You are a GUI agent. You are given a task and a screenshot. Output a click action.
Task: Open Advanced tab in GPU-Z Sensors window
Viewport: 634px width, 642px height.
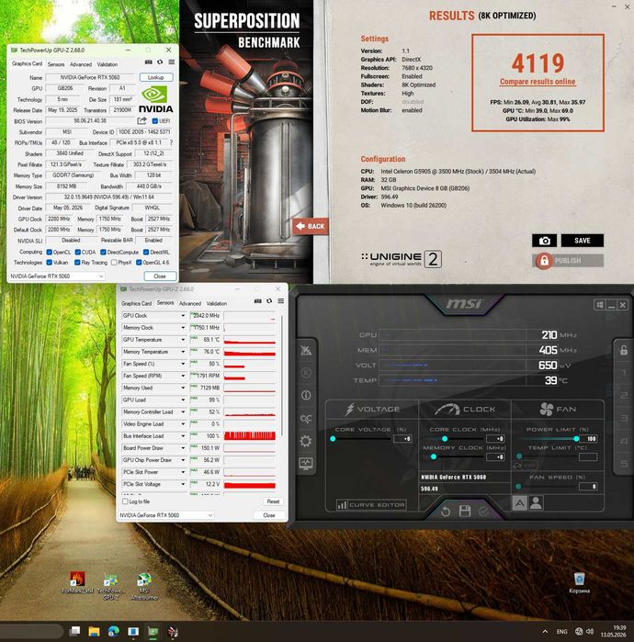click(x=190, y=303)
